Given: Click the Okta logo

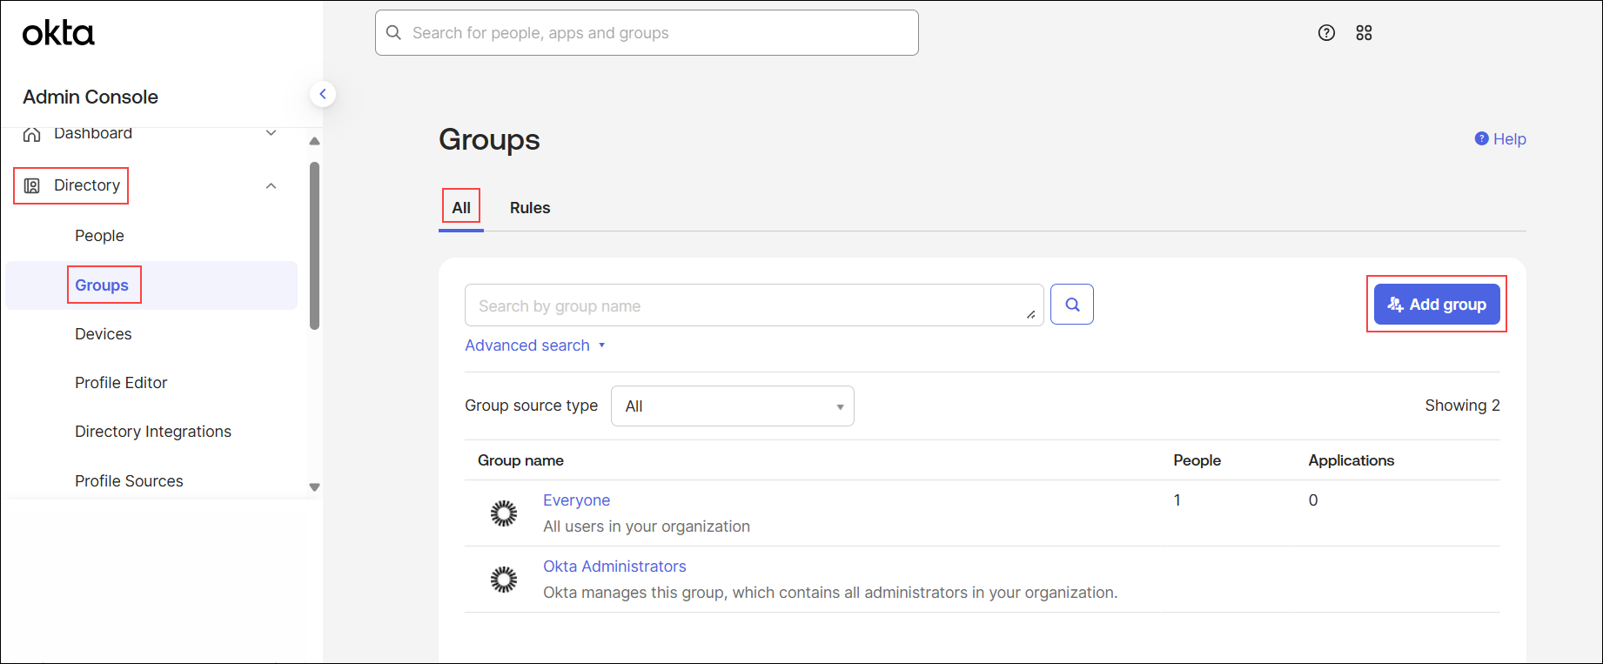Looking at the screenshot, I should [x=58, y=33].
